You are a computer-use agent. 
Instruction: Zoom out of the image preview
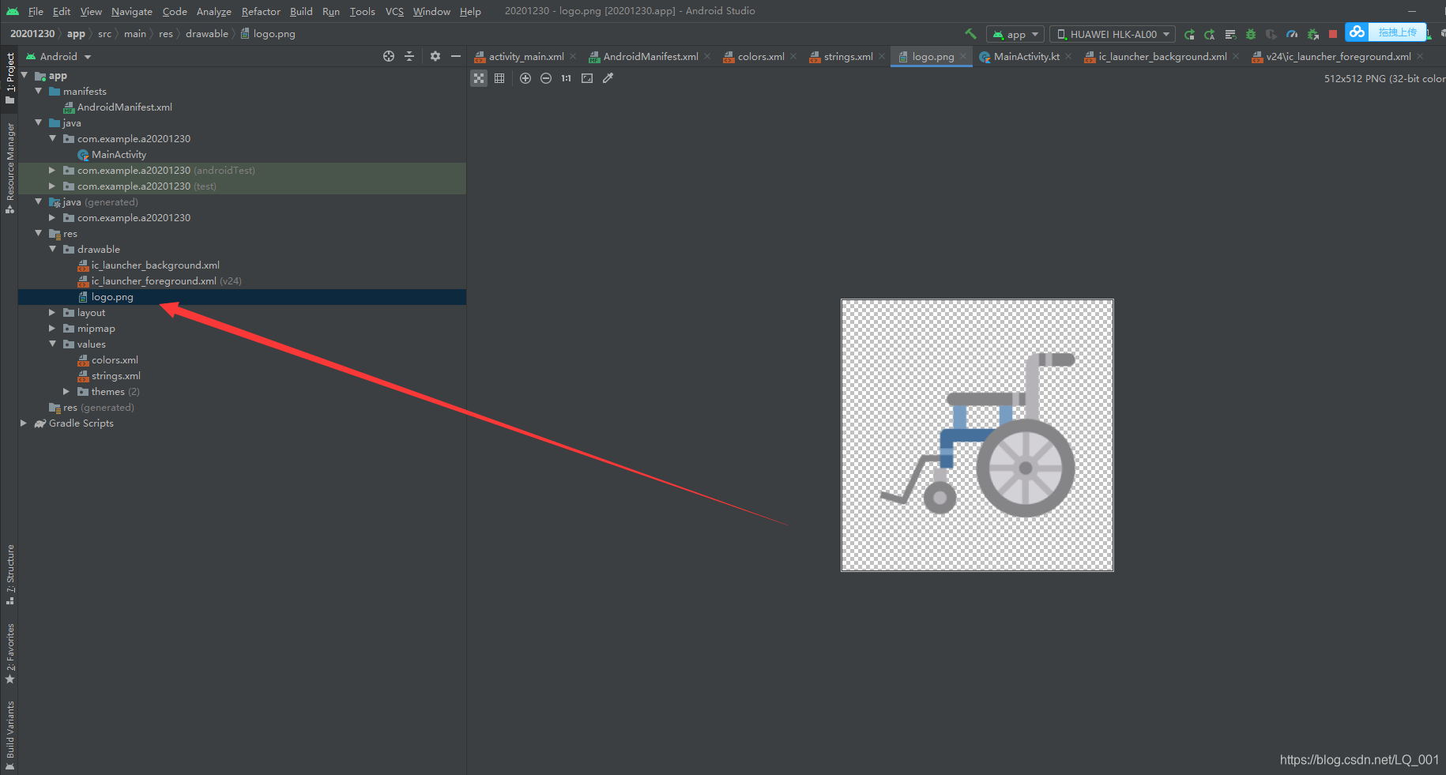tap(546, 78)
